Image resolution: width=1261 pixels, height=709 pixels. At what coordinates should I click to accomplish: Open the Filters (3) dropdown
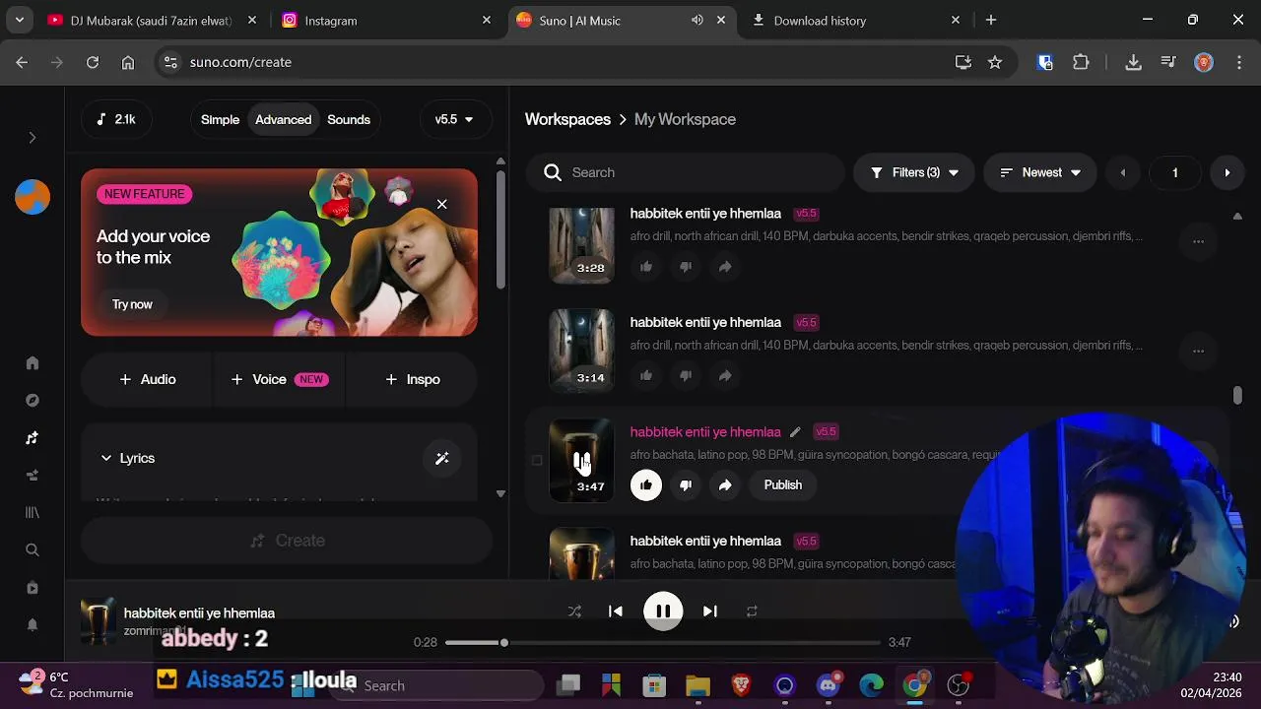tap(914, 172)
